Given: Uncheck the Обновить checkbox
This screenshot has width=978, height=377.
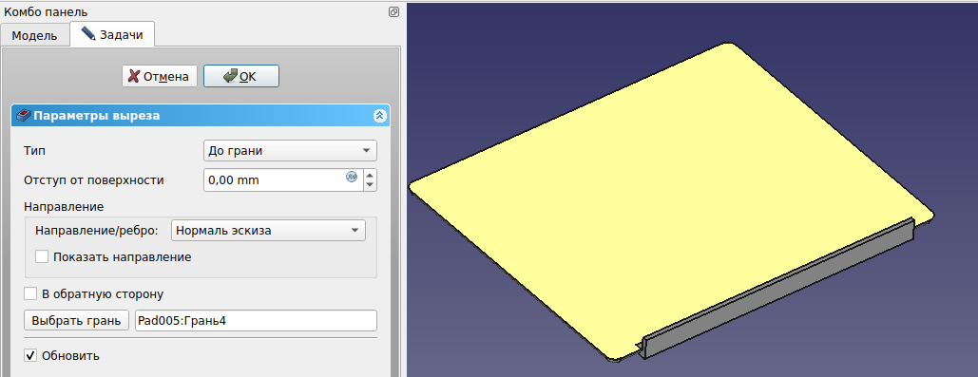Looking at the screenshot, I should (x=30, y=356).
